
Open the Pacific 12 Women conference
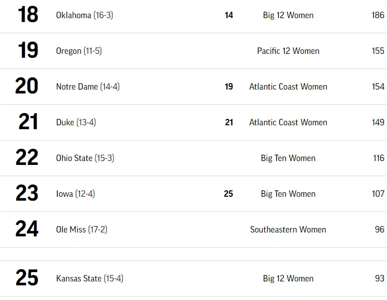point(288,51)
